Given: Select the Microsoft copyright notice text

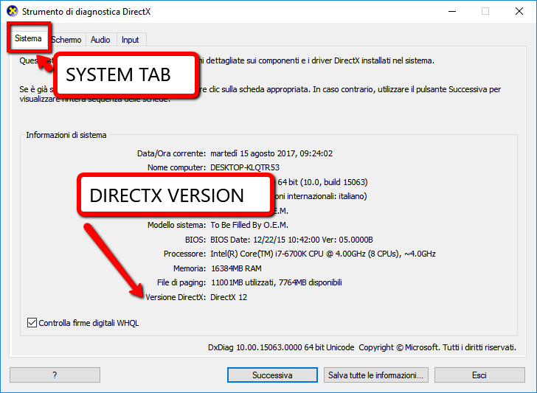Looking at the screenshot, I should coord(437,347).
